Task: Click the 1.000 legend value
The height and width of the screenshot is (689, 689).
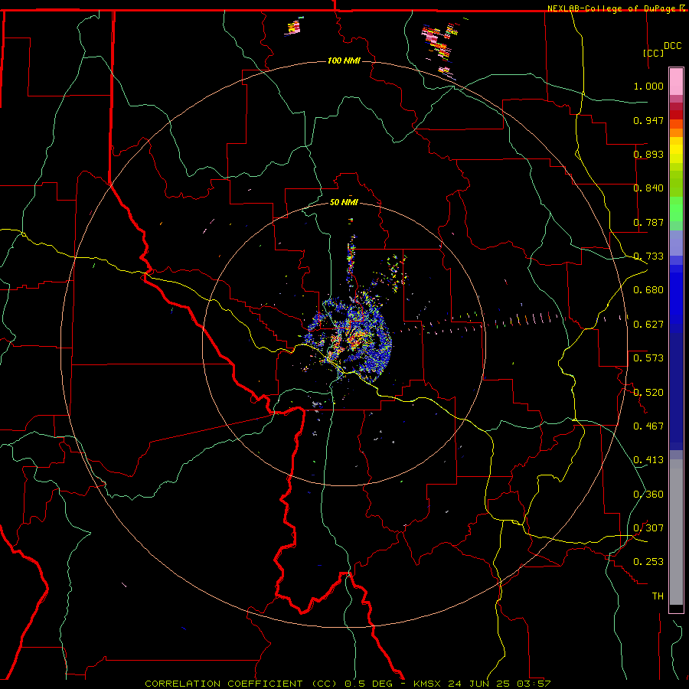Action: coord(648,86)
